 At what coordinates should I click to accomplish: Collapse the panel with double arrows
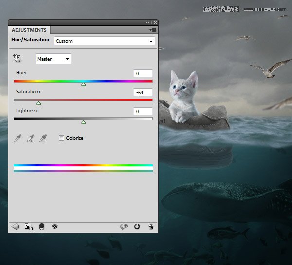point(148,22)
